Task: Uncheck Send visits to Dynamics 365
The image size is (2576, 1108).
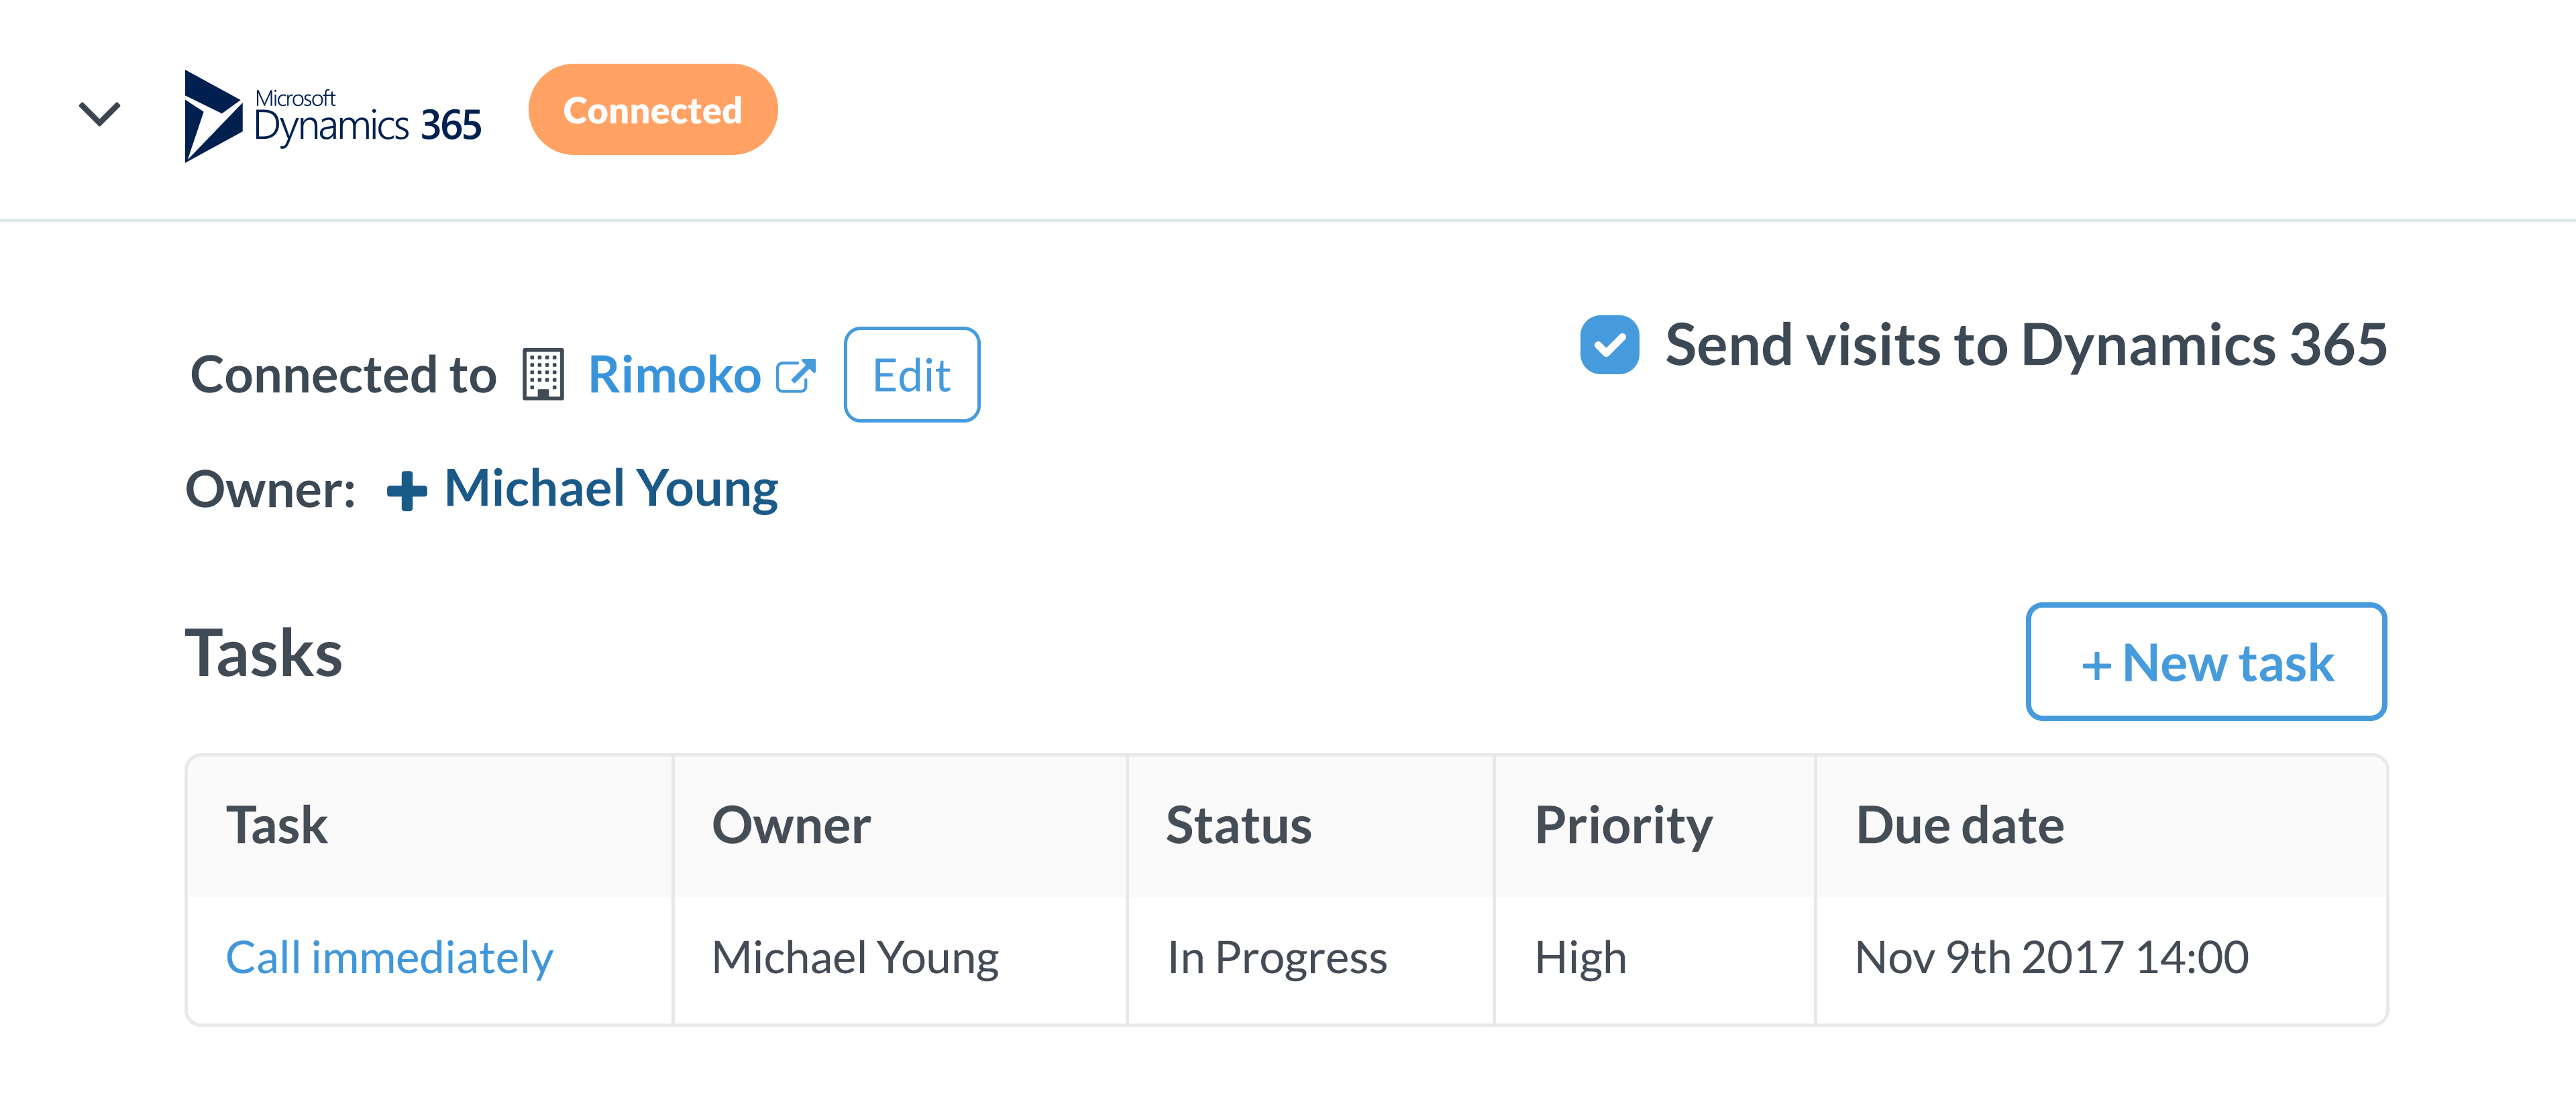Action: click(1609, 345)
